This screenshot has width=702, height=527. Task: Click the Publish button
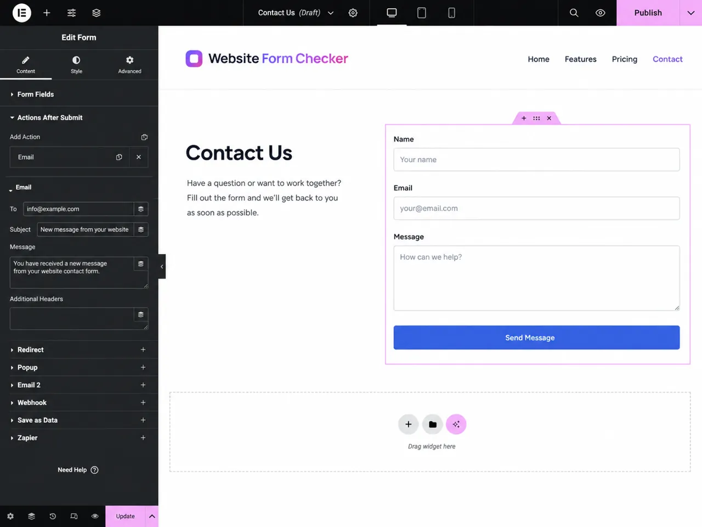(x=648, y=13)
